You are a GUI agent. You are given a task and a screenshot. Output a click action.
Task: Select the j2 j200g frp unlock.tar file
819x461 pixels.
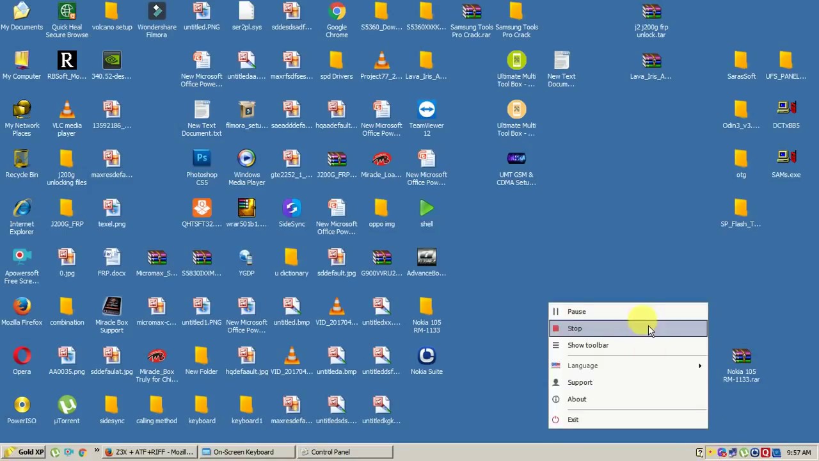pyautogui.click(x=651, y=20)
